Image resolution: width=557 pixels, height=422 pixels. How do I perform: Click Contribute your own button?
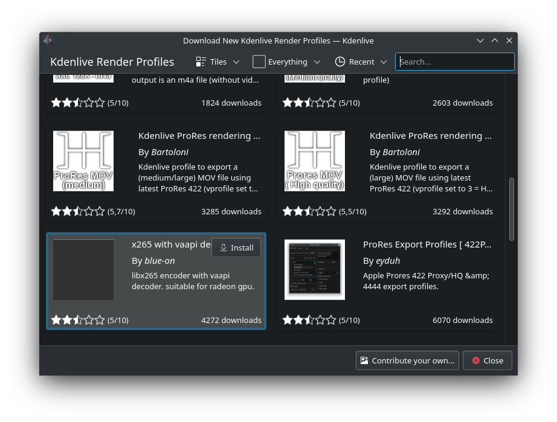coord(407,360)
